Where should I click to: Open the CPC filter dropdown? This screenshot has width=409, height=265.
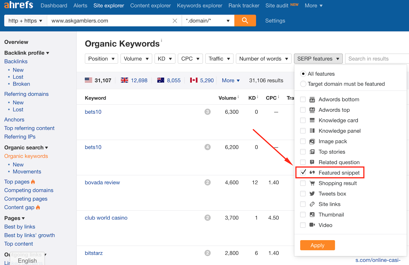[190, 59]
